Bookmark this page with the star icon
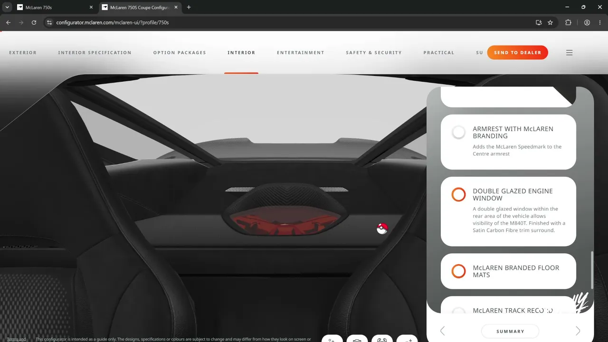Image resolution: width=608 pixels, height=342 pixels. [x=550, y=22]
